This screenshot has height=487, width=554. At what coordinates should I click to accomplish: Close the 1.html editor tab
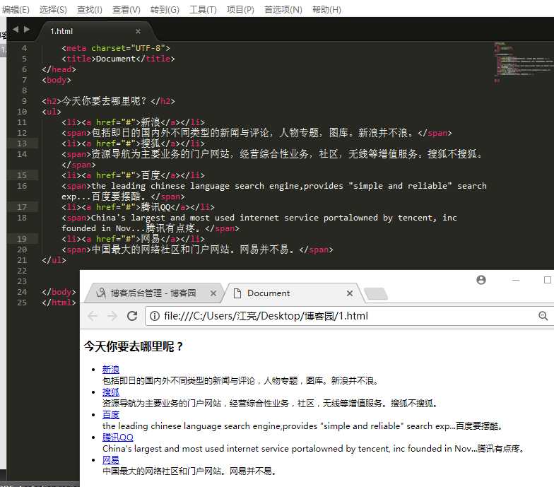tap(138, 31)
